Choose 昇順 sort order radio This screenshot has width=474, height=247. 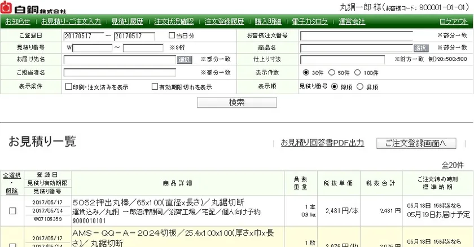coord(361,87)
